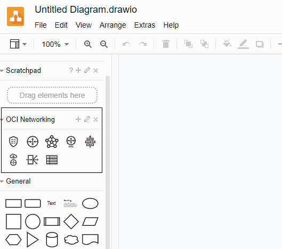Screen dimensions: 282x249
Task: Collapse the OCI Networking section
Action: [x=2, y=120]
